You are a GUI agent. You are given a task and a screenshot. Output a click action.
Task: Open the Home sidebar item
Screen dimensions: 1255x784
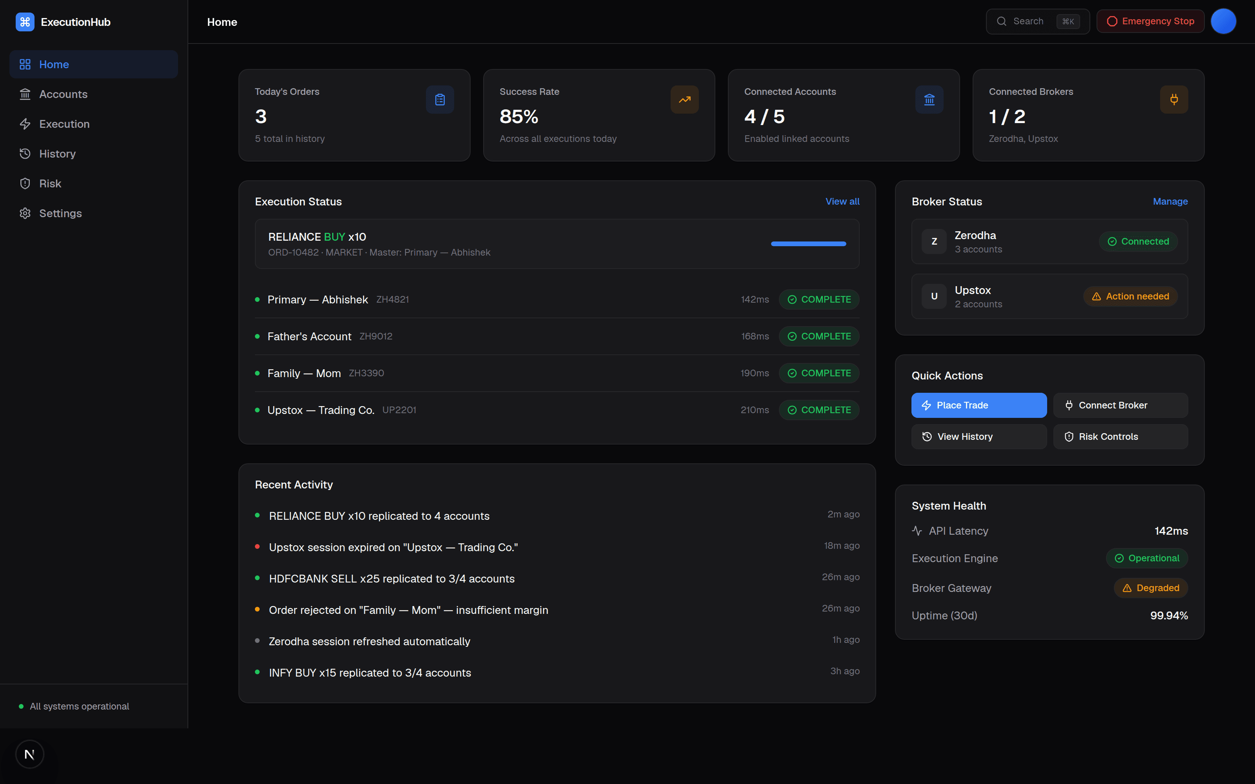tap(93, 64)
